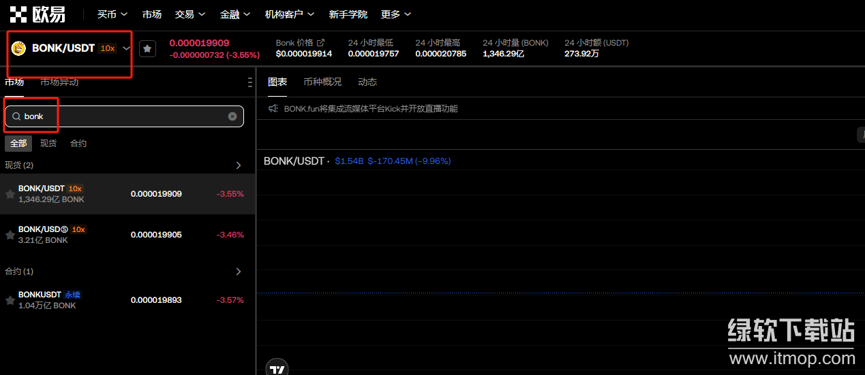Click into the bonk search input field
Image resolution: width=865 pixels, height=375 pixels.
[x=123, y=116]
